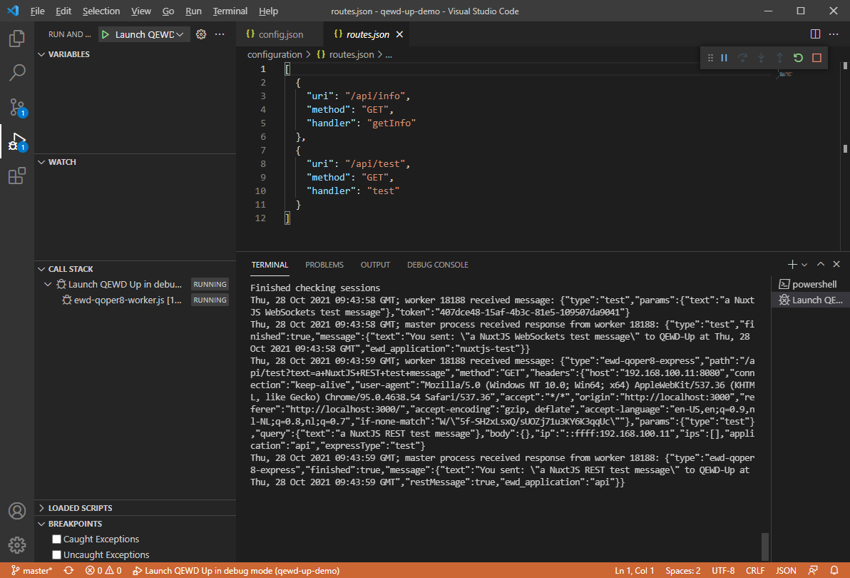Open the Terminal menu
Screen dimensions: 850x578
(x=230, y=11)
